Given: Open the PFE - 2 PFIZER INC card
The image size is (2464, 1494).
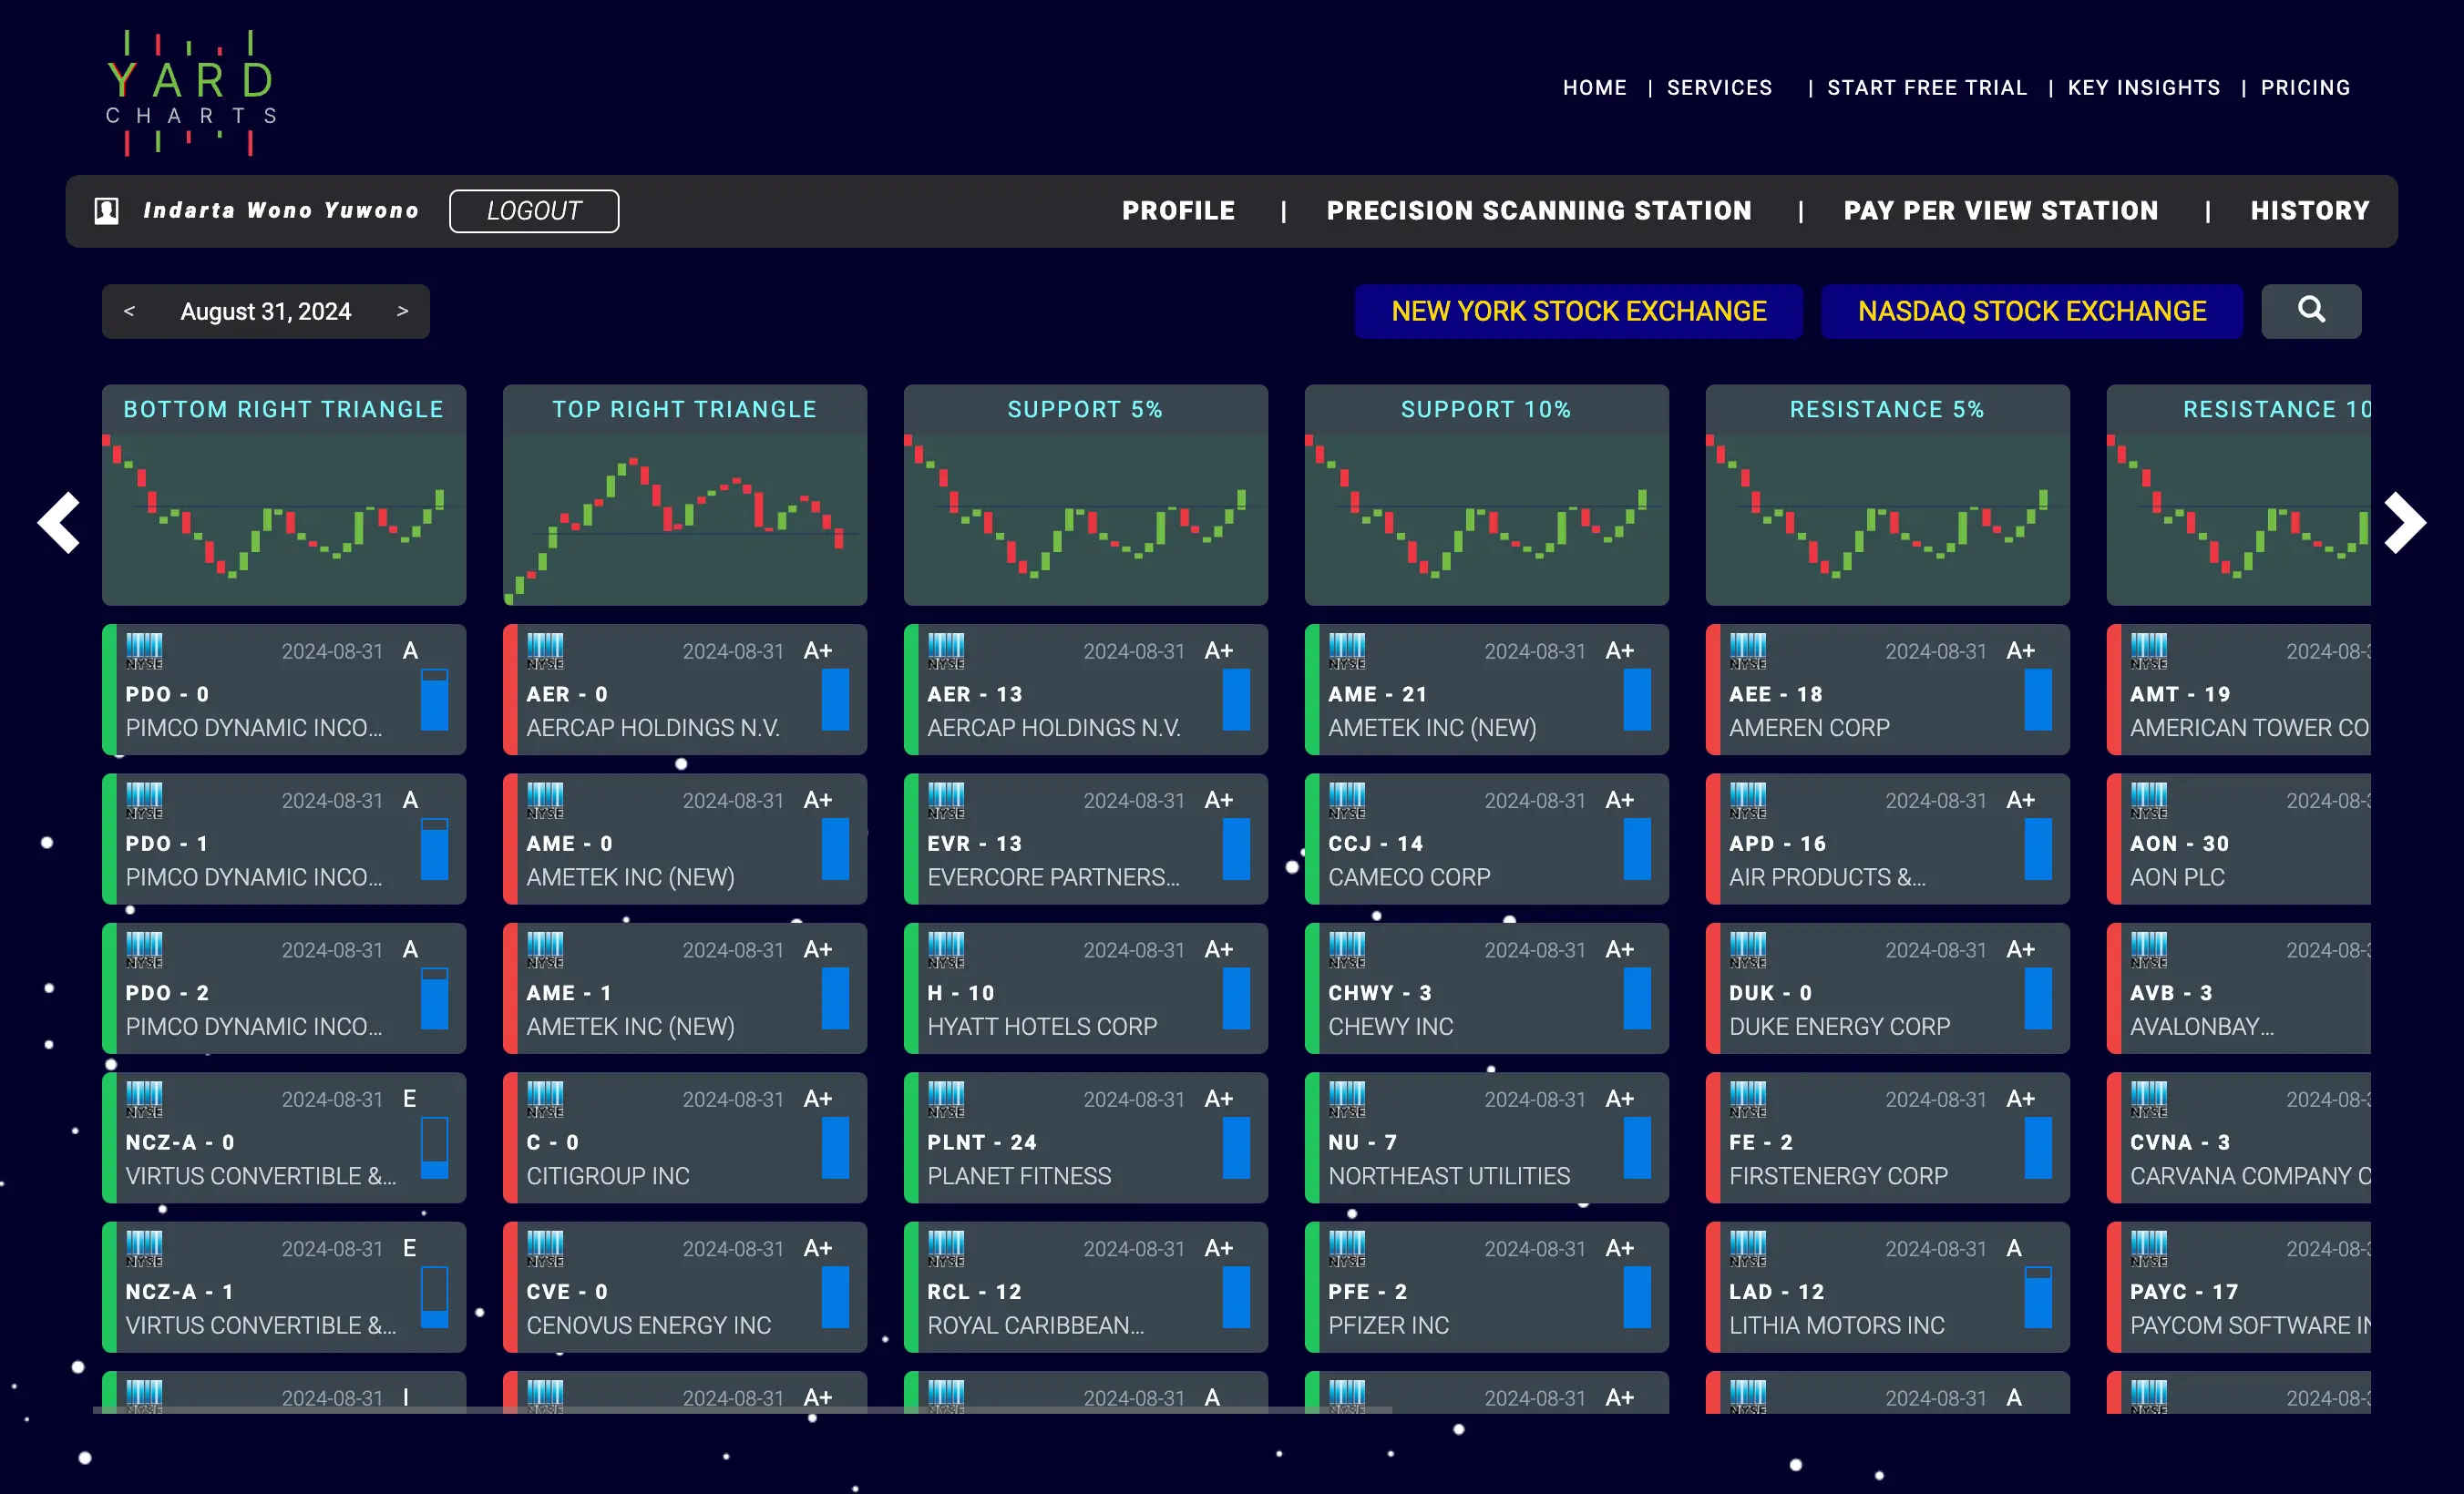Looking at the screenshot, I should point(1487,1287).
